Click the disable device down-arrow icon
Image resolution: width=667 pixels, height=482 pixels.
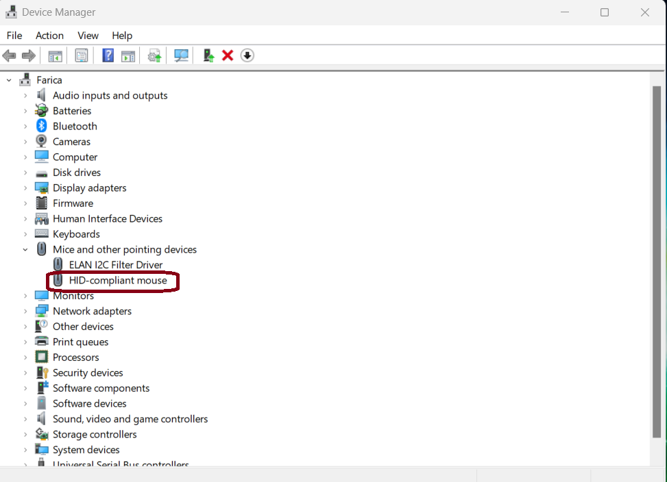pos(247,55)
